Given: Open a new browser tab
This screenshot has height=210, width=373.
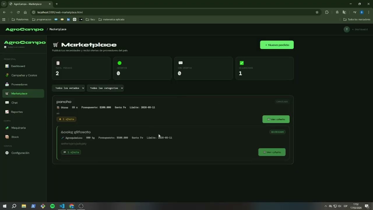Looking at the screenshot, I should [57, 4].
